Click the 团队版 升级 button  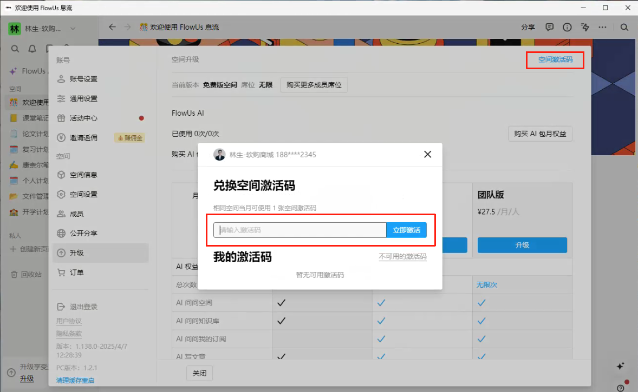pyautogui.click(x=522, y=245)
